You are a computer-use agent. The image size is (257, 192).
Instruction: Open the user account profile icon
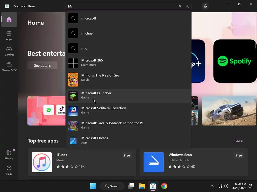pos(205,6)
